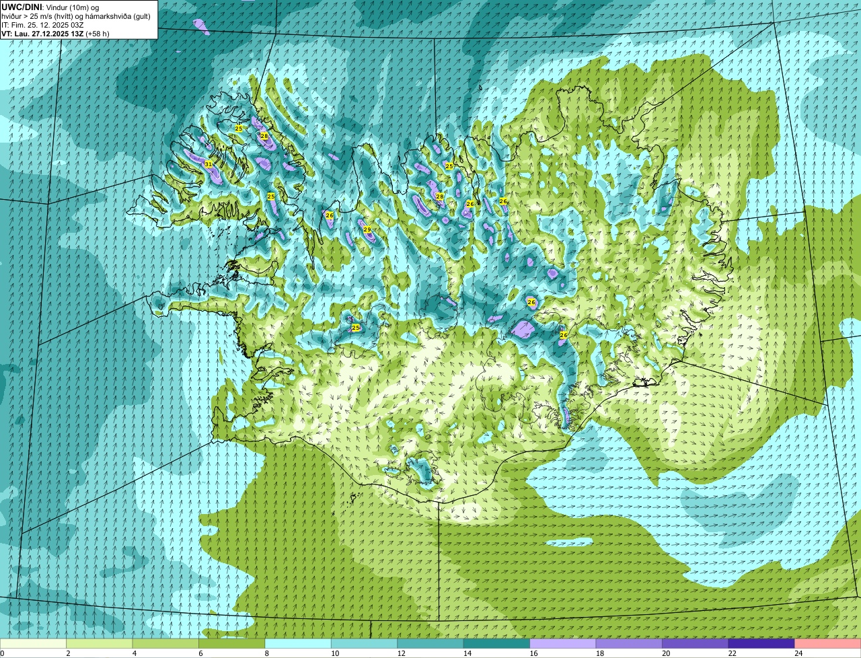The width and height of the screenshot is (861, 658).
Task: Click the legend scale label '6'
Action: tap(200, 653)
